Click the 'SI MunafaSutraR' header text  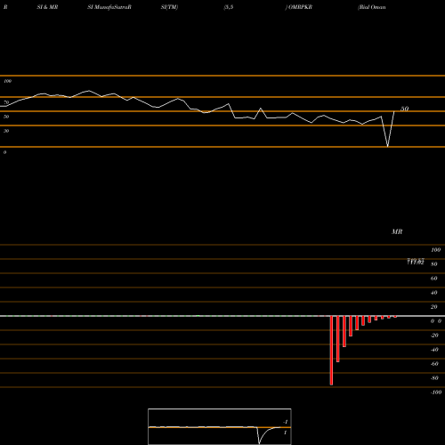(109, 7)
